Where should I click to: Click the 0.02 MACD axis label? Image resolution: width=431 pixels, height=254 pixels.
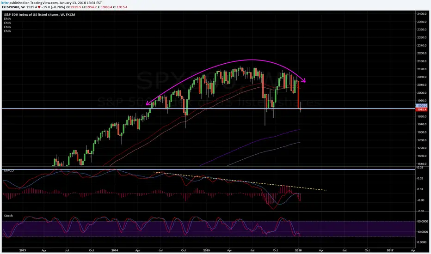tap(420, 178)
